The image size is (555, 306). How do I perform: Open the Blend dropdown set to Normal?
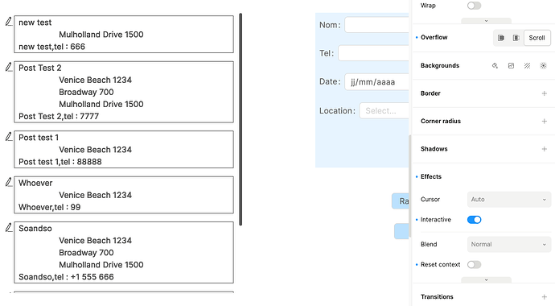pos(508,244)
